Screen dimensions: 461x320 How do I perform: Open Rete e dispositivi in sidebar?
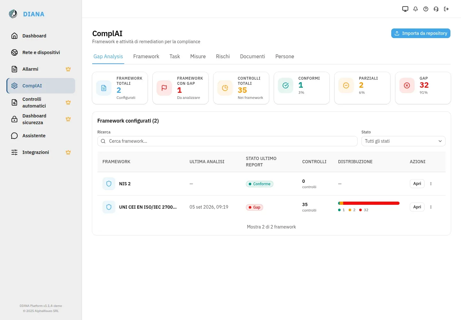coord(41,52)
